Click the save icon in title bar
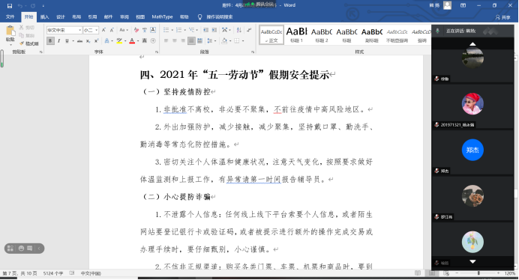Image resolution: width=519 pixels, height=280 pixels. (x=9, y=6)
